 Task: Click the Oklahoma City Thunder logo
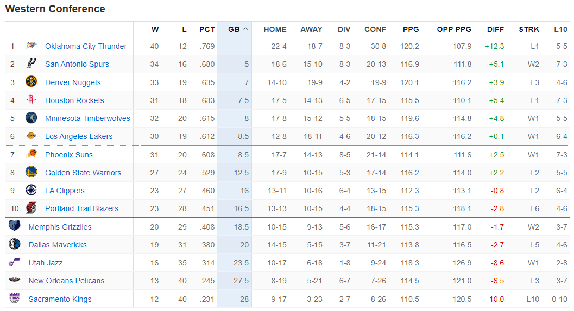pos(31,46)
